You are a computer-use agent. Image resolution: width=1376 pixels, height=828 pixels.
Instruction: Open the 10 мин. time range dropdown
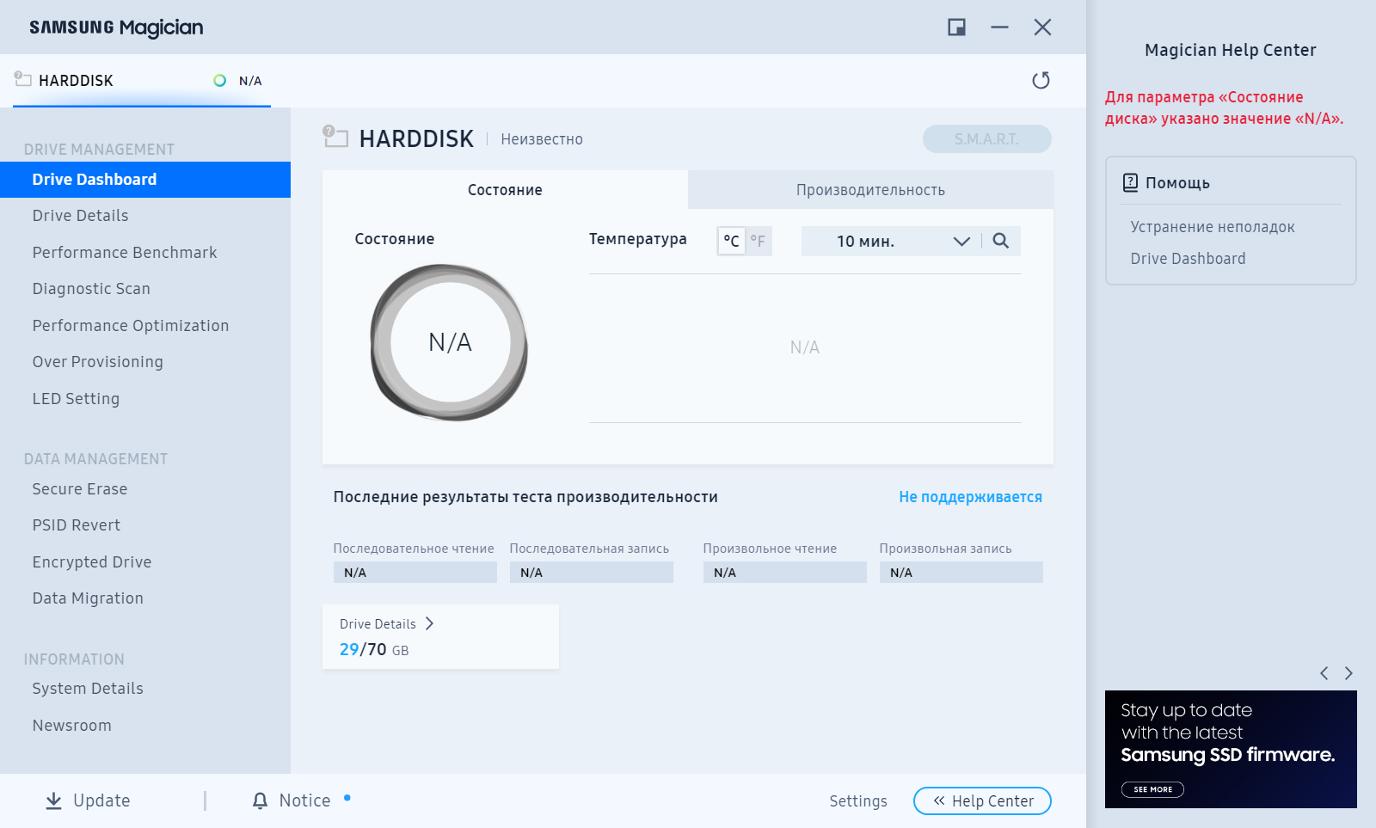(x=891, y=241)
